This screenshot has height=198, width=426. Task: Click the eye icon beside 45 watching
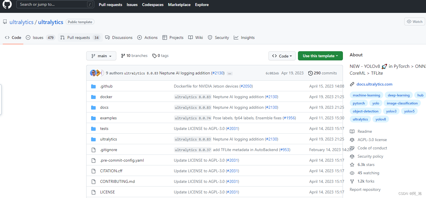click(x=352, y=173)
